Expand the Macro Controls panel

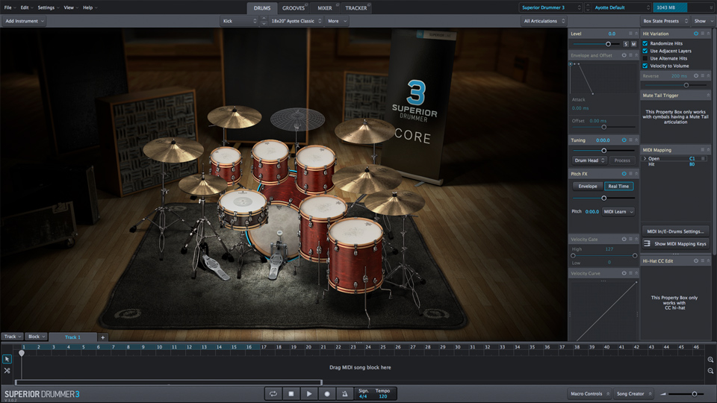click(589, 393)
